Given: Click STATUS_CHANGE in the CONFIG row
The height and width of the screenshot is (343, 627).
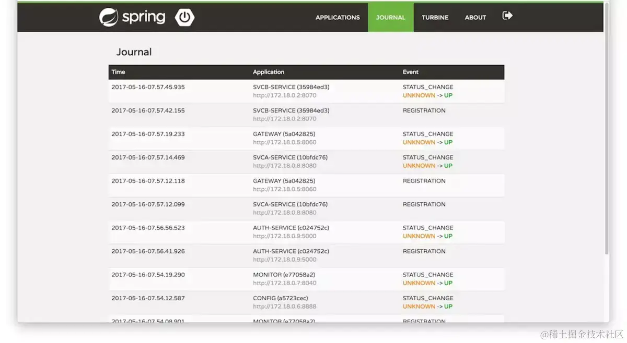Looking at the screenshot, I should (428, 298).
